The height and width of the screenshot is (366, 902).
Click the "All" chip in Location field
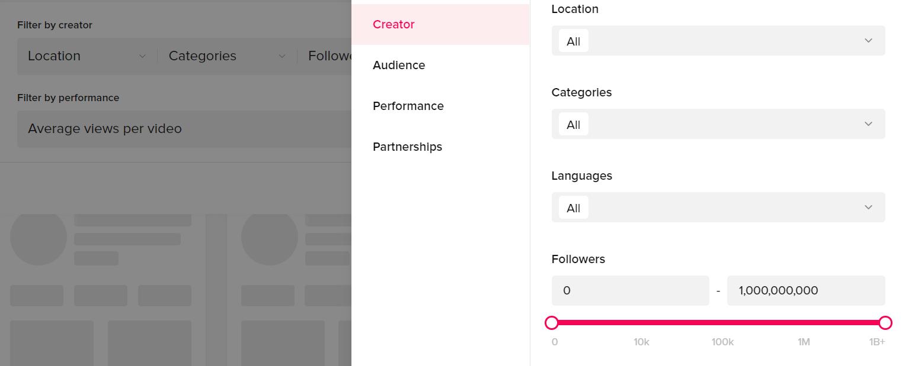coord(573,41)
